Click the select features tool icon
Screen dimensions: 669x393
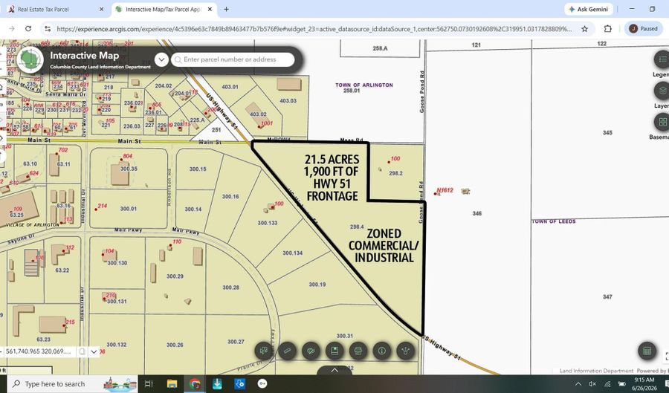[264, 351]
